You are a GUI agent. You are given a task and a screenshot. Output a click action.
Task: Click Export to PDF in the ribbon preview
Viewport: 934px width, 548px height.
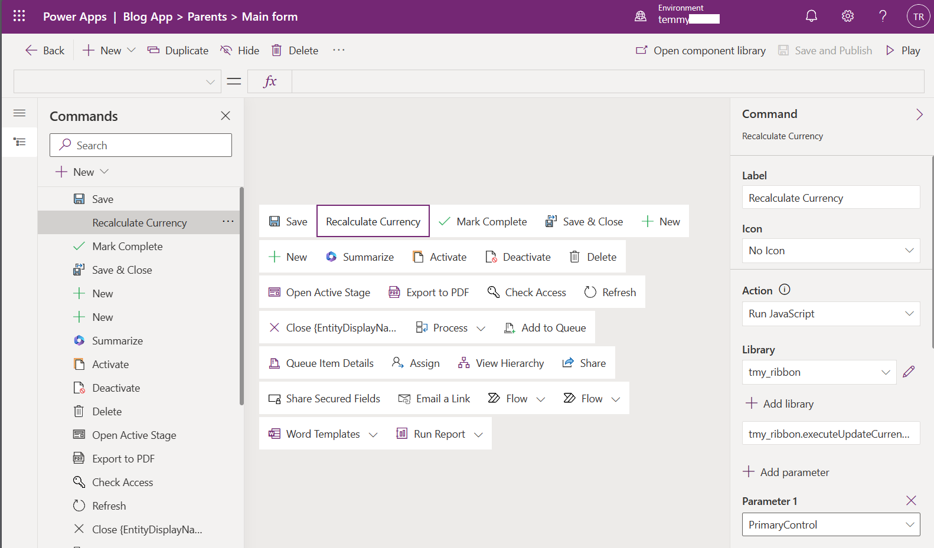429,292
